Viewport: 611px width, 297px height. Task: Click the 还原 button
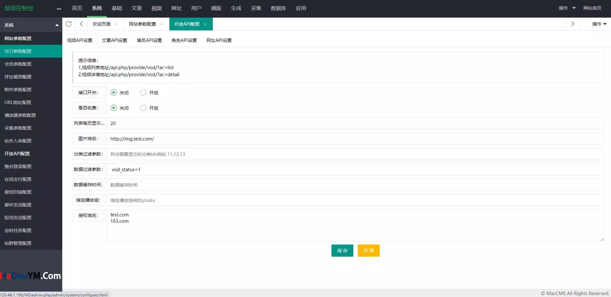pos(368,251)
